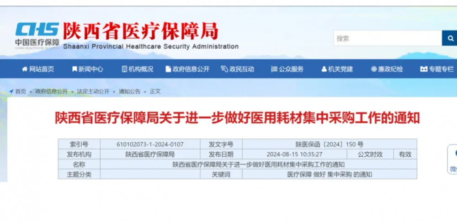Click the person icon beside 机关党建
This screenshot has height=222, width=457.
click(x=324, y=69)
